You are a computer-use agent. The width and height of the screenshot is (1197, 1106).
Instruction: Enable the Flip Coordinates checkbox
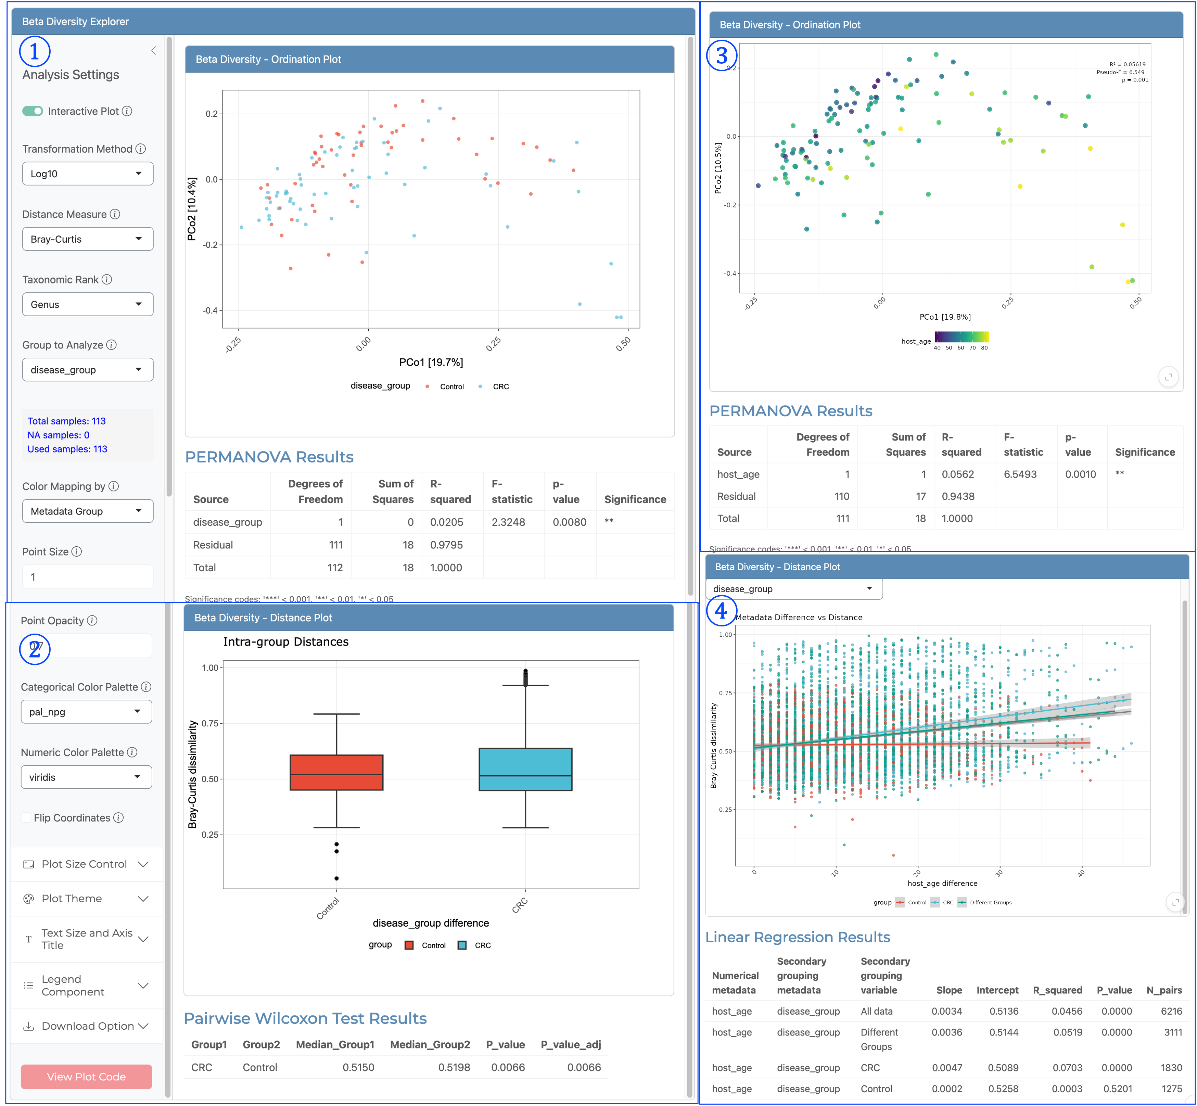(x=26, y=818)
